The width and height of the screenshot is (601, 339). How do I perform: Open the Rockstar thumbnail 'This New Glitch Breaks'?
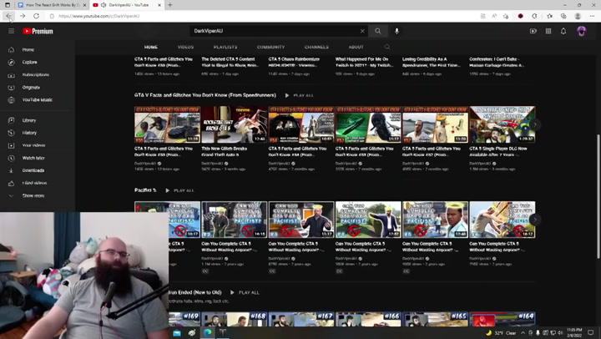(235, 124)
